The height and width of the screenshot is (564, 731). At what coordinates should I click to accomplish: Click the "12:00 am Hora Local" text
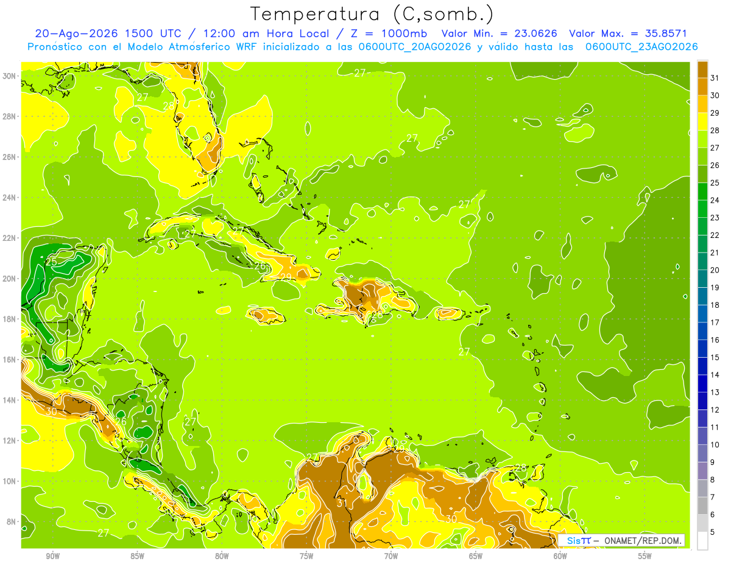[267, 33]
